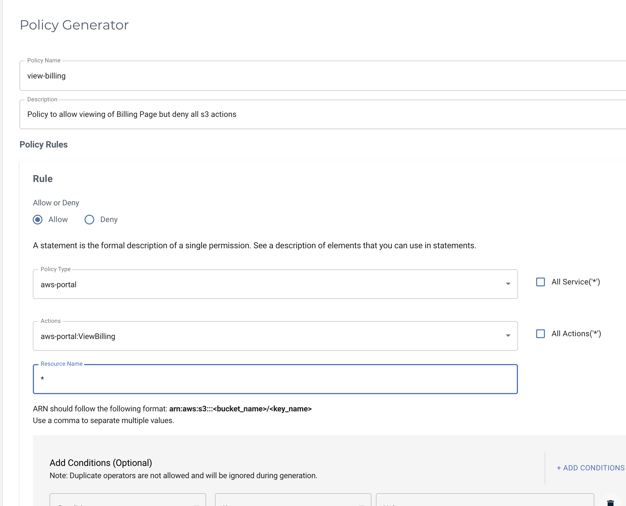
Task: Enable the All Service('*') checkbox
Action: click(540, 282)
